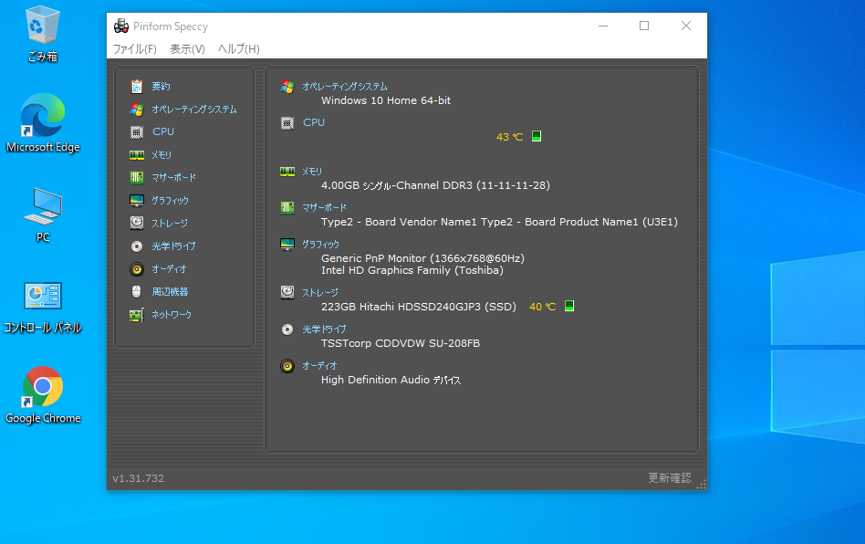This screenshot has width=865, height=544.
Task: Click the green storage temperature indicator icon
Action: point(569,306)
